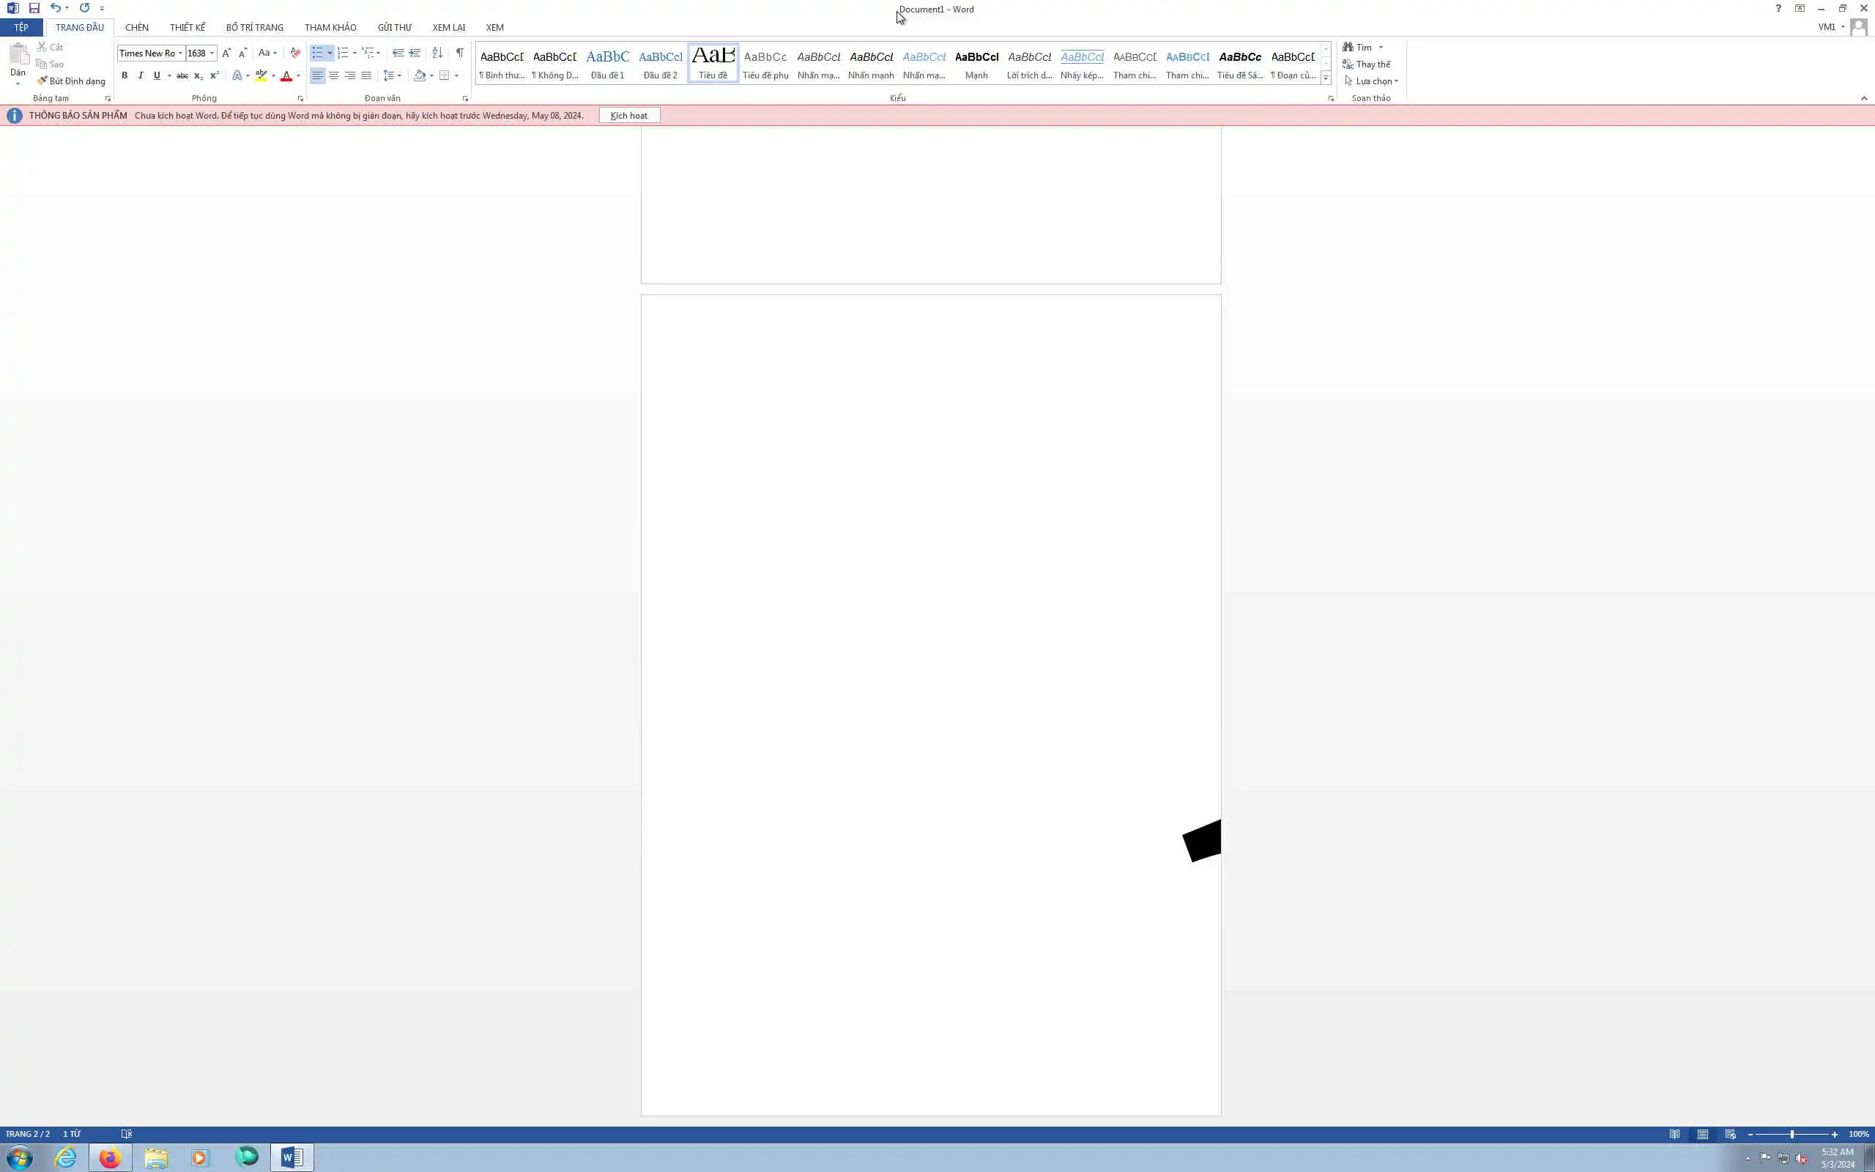
Task: Switch to the BỐ TRÍ TRANG tab
Action: point(254,27)
